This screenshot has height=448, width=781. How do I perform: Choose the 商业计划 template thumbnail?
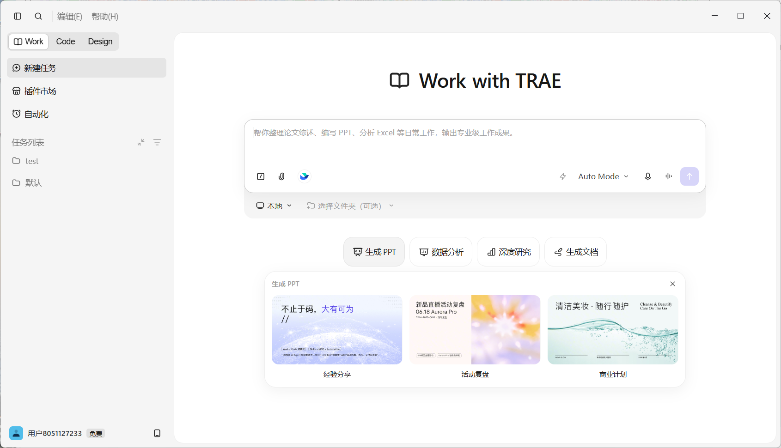(613, 330)
